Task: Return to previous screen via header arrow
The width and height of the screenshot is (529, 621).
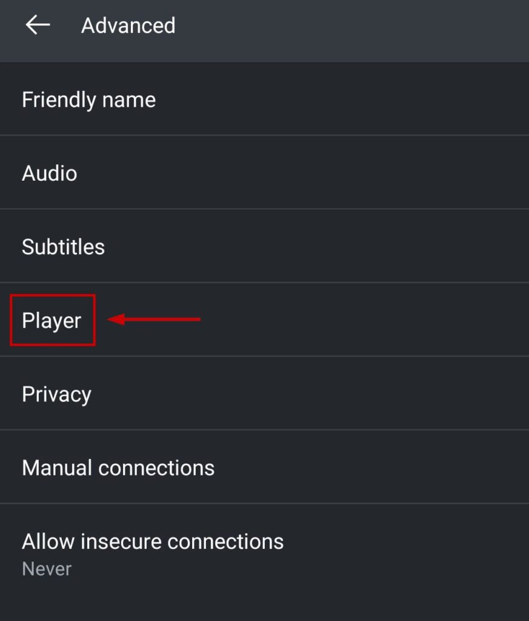Action: [38, 25]
